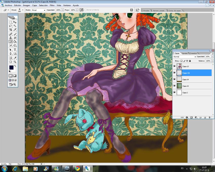Viewport: 215px width, 172px height.
Task: Open eraser Modo dropdown
Action: coord(38,10)
